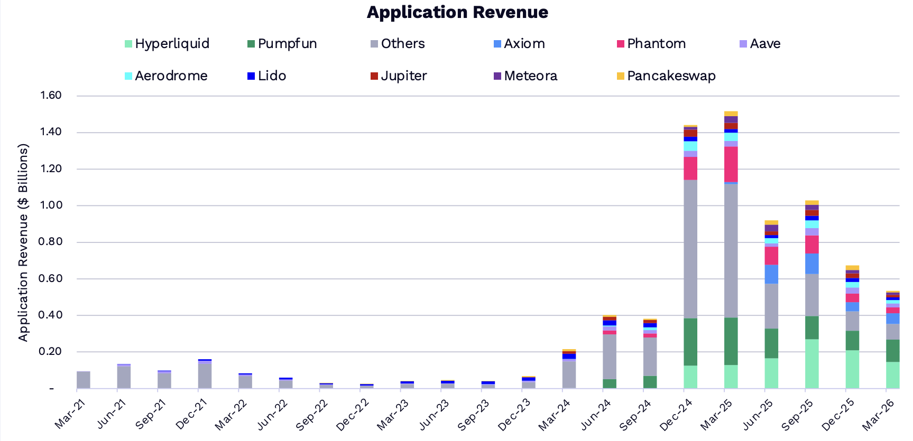Screen dimensions: 913x441
Task: Click the grey Others segment of Jun-24 bar
Action: coord(610,357)
